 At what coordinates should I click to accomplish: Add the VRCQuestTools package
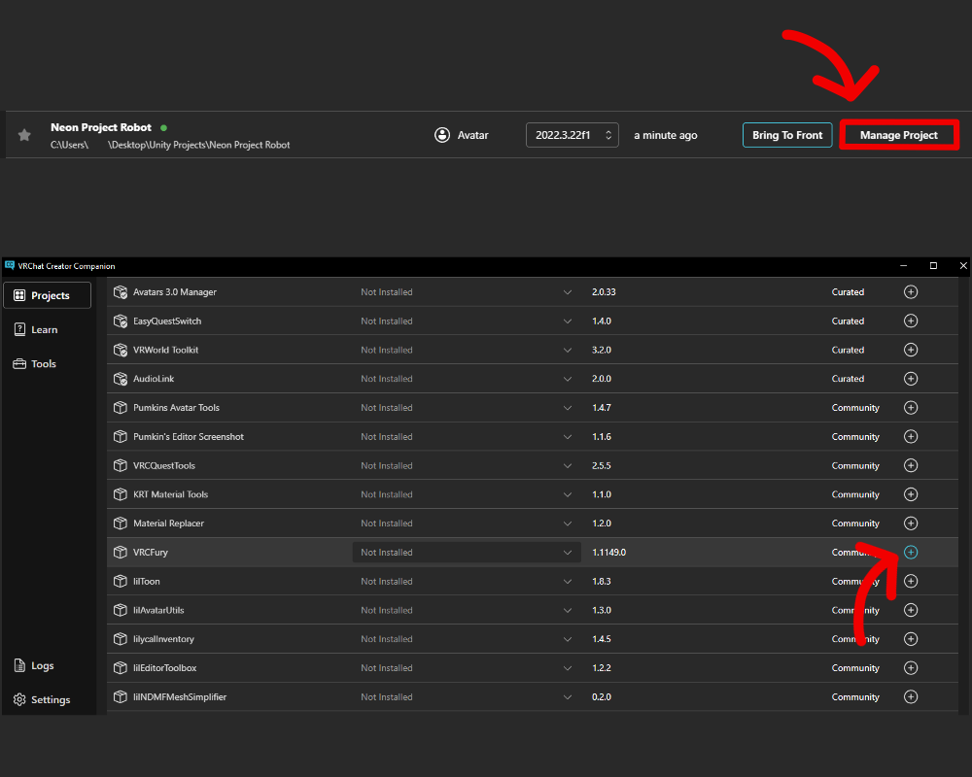point(911,465)
